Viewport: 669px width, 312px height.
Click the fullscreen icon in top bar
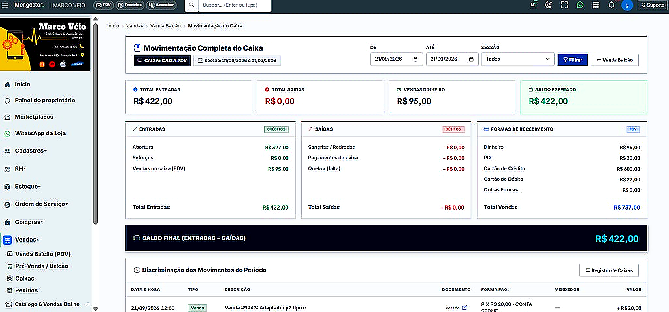tap(564, 5)
